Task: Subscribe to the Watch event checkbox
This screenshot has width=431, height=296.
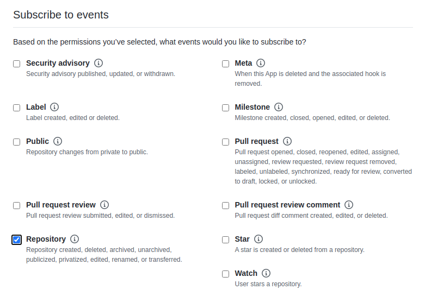Action: coord(226,274)
